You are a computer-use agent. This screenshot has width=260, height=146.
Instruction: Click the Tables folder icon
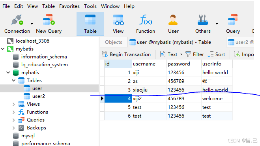pyautogui.click(x=21, y=80)
